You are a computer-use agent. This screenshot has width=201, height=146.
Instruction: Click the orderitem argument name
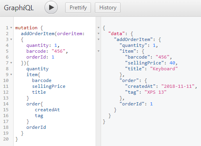tap(69, 34)
